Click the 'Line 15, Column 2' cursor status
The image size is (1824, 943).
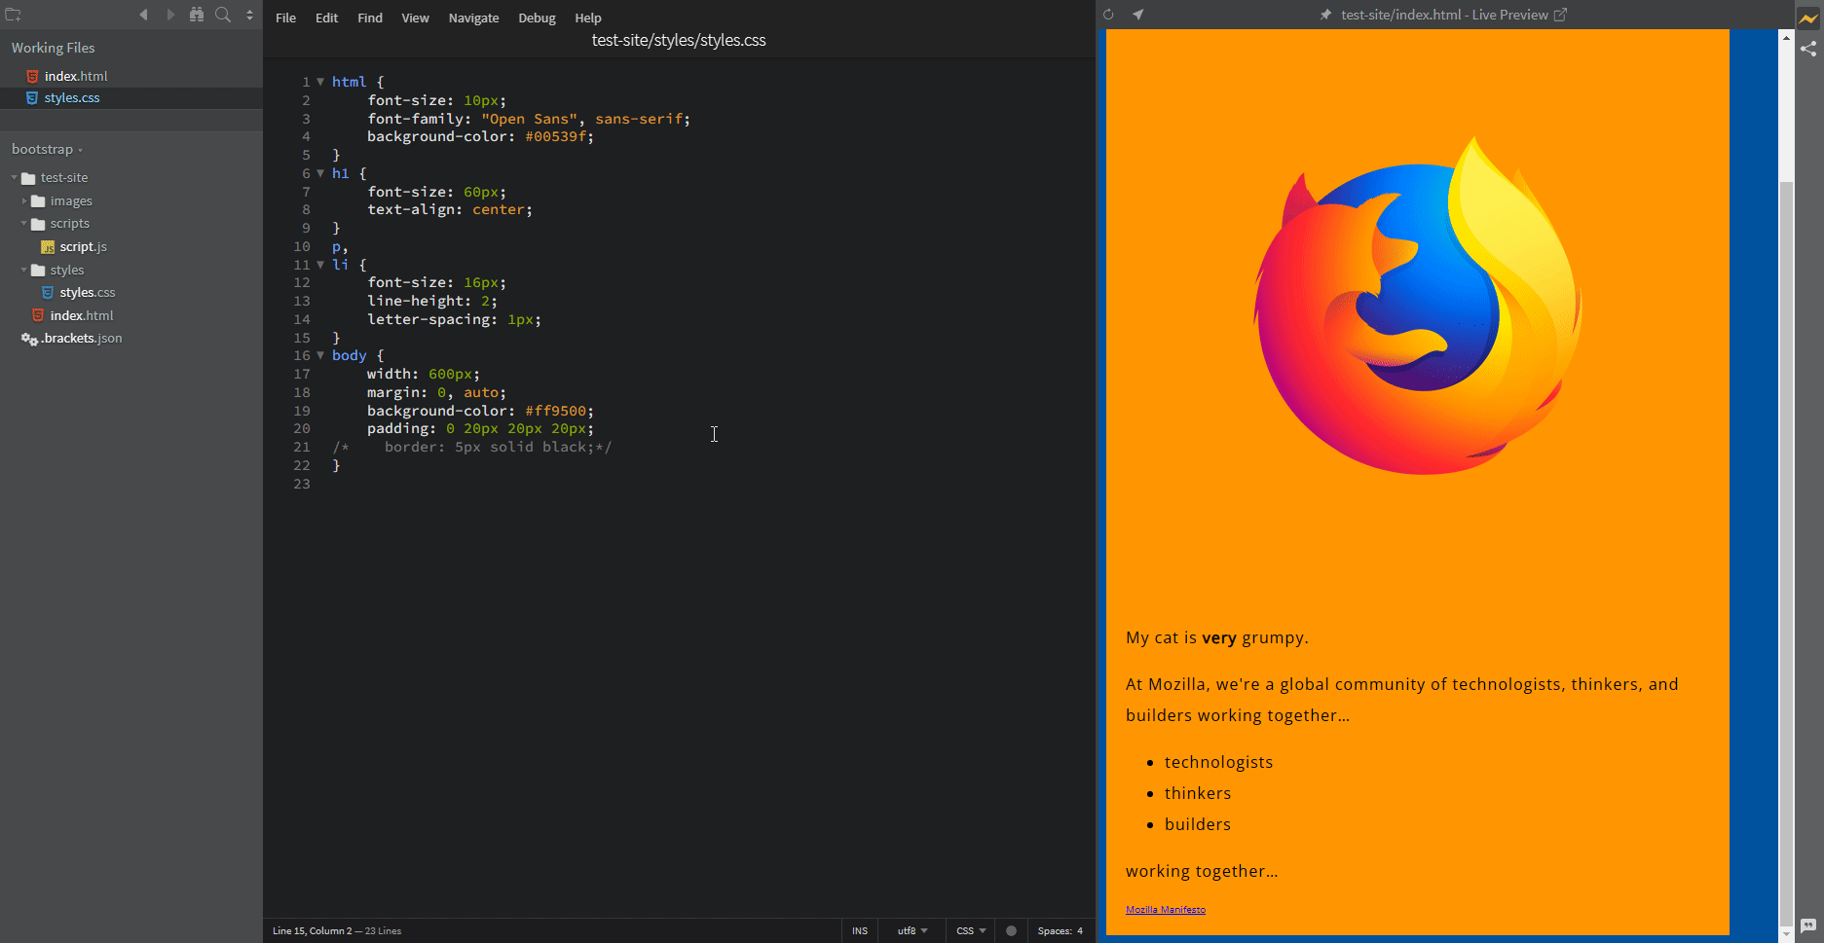tap(312, 931)
